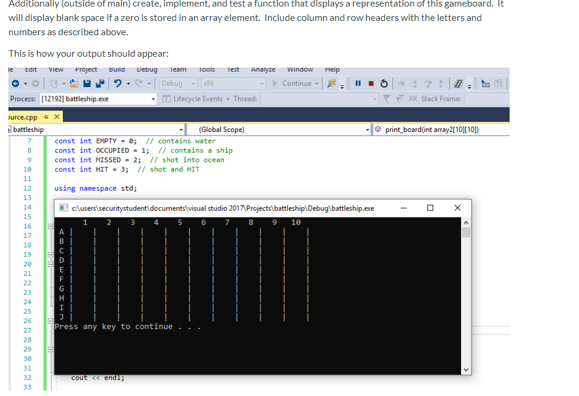Close the source.cpp tab
This screenshot has width=579, height=396.
pyautogui.click(x=56, y=117)
